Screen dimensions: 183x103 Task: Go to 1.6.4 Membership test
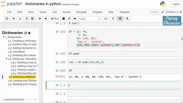(23, 73)
